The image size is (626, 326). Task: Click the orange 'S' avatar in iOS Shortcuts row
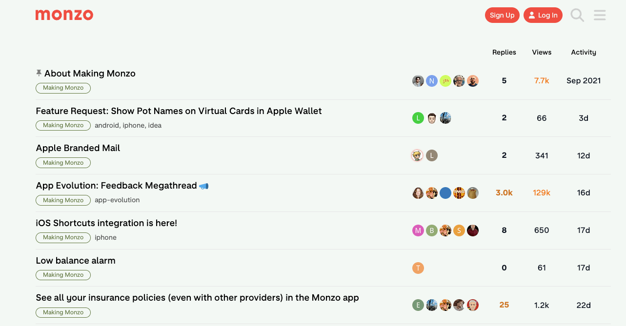459,230
